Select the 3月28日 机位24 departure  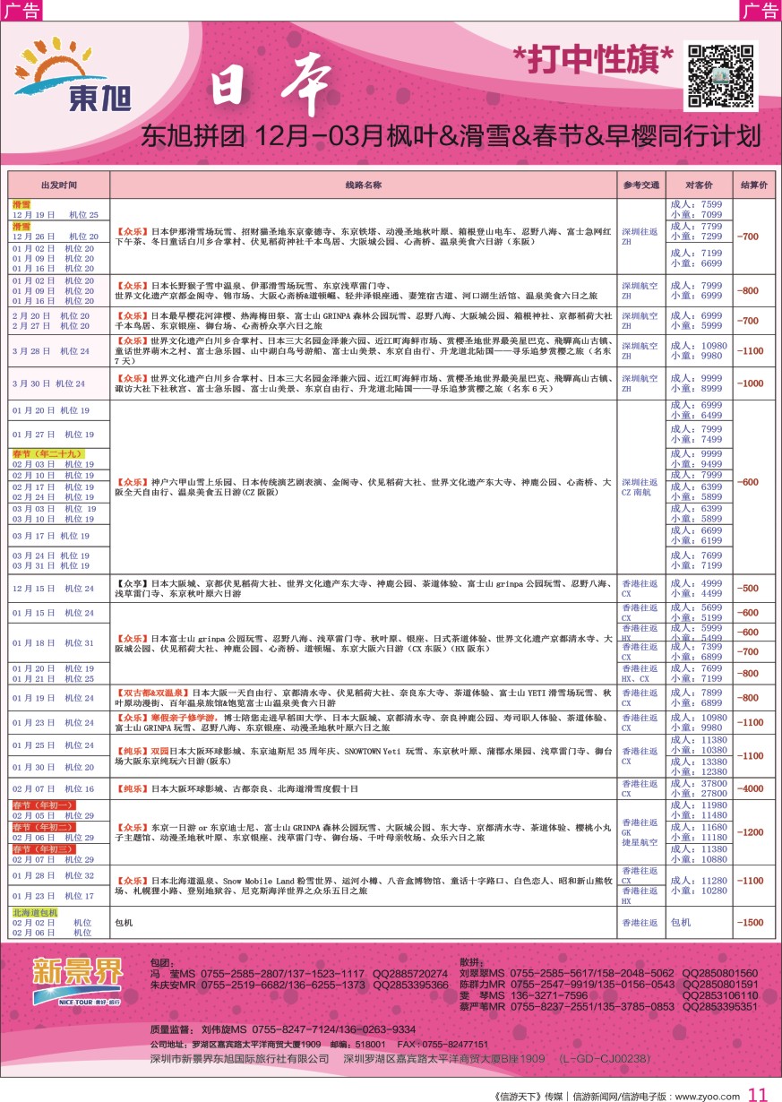point(50,351)
